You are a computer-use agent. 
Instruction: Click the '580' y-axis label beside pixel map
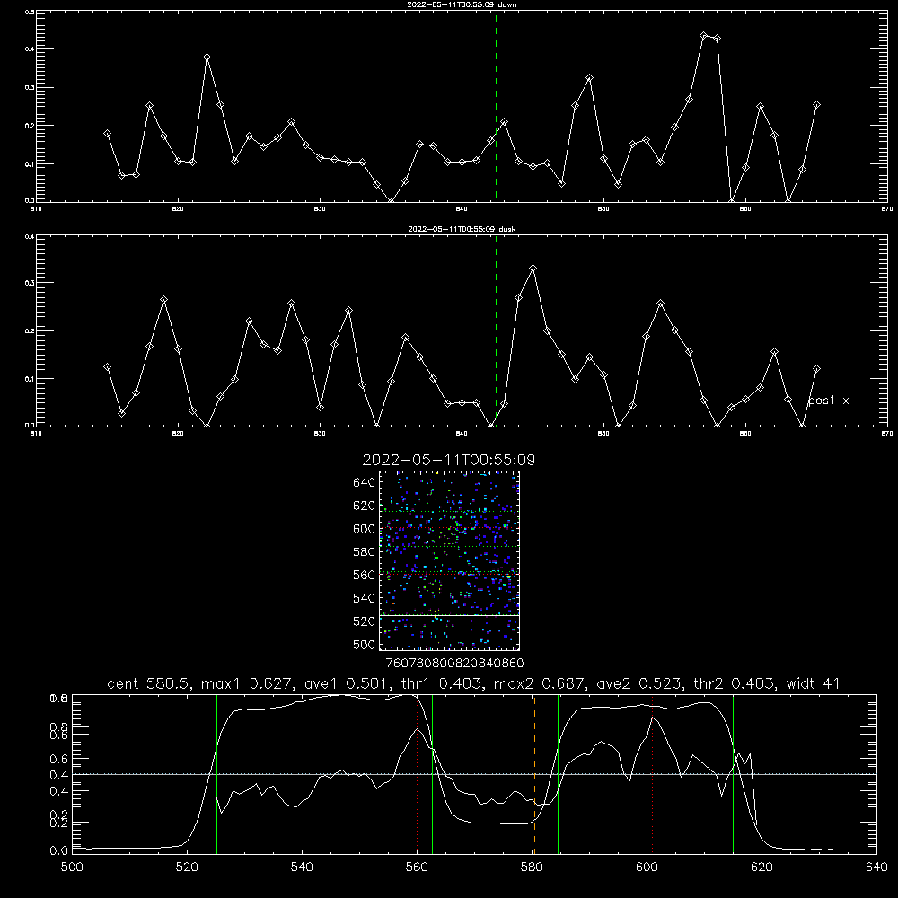click(x=365, y=552)
